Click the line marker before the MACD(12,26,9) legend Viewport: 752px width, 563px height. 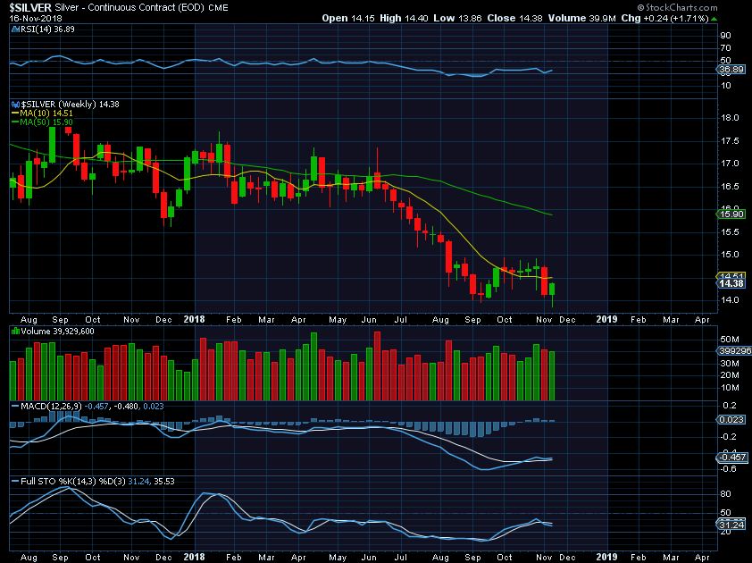tap(15, 406)
